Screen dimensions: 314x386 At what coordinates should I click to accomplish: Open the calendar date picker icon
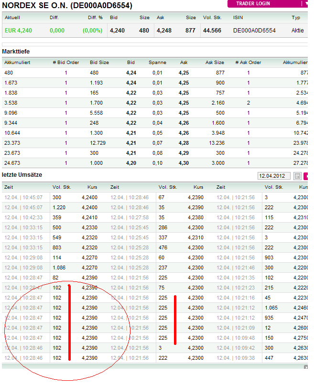(x=297, y=176)
